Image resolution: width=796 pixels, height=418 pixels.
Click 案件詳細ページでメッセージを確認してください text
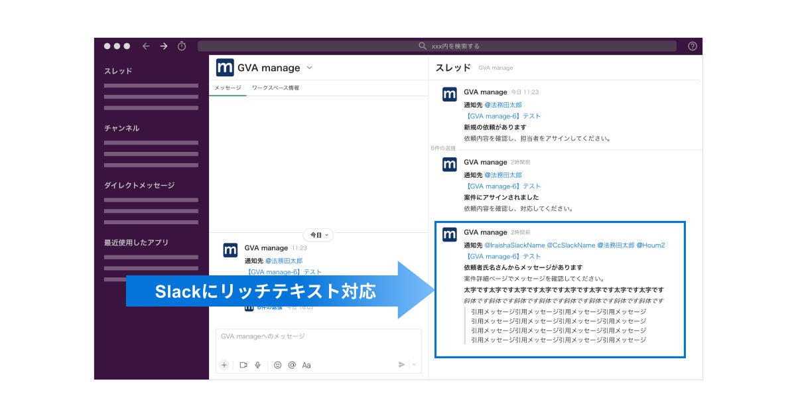click(x=534, y=279)
